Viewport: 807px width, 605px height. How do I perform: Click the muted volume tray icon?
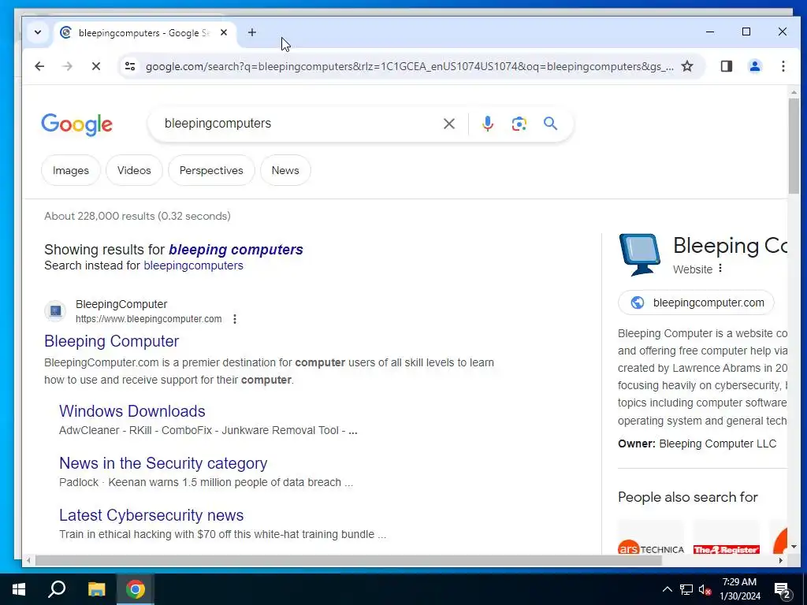[x=705, y=589]
